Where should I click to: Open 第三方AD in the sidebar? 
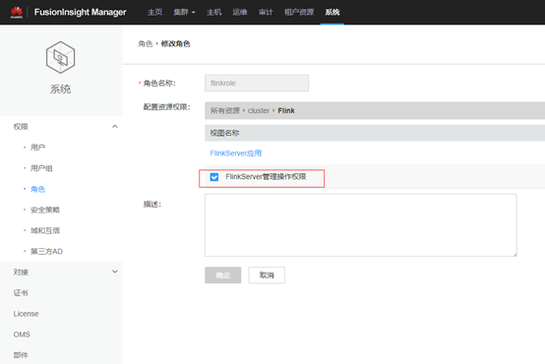(x=46, y=252)
